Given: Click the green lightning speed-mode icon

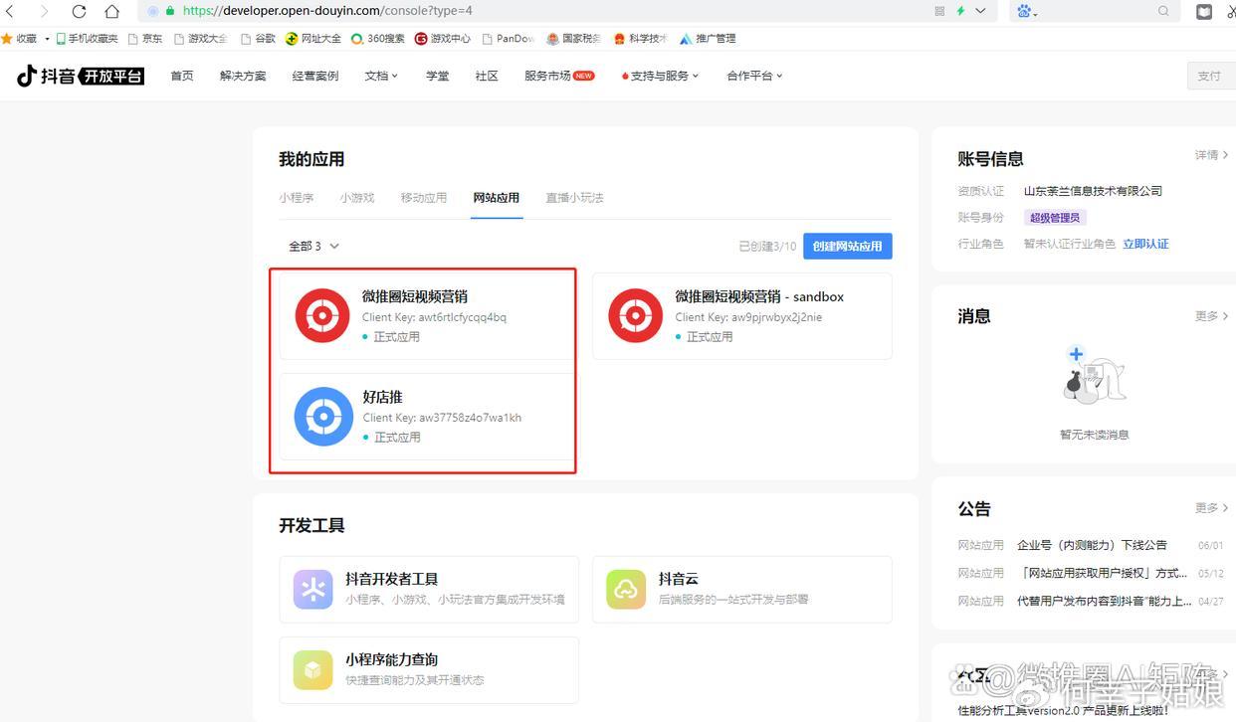Looking at the screenshot, I should (960, 11).
